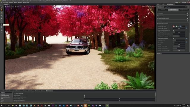190x107 pixels.
Task: Click the small icon right of RTX Real-time
Action: (24, 7)
